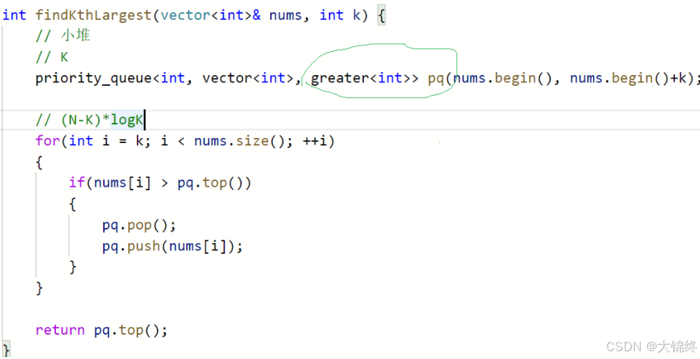Click pq.top() inside the if condition

click(x=210, y=183)
